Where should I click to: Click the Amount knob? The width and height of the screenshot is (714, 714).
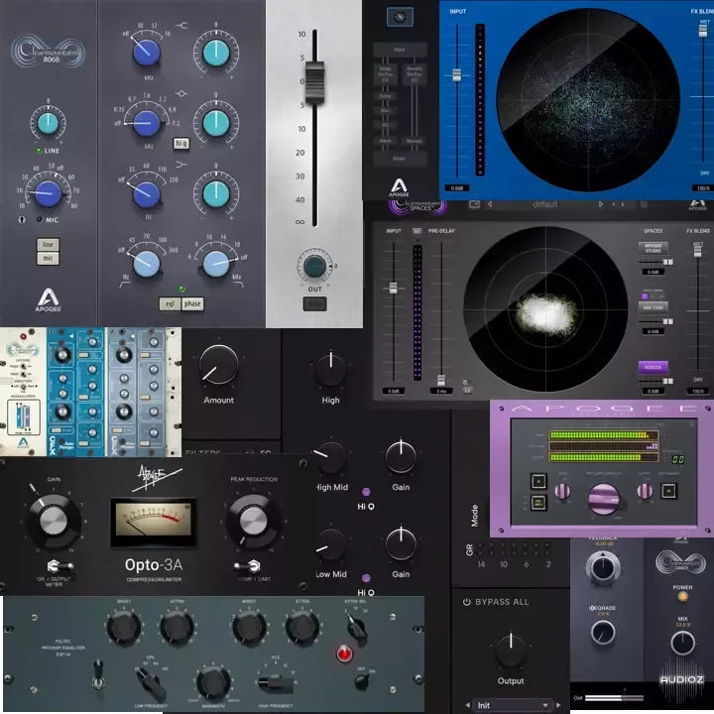(219, 365)
